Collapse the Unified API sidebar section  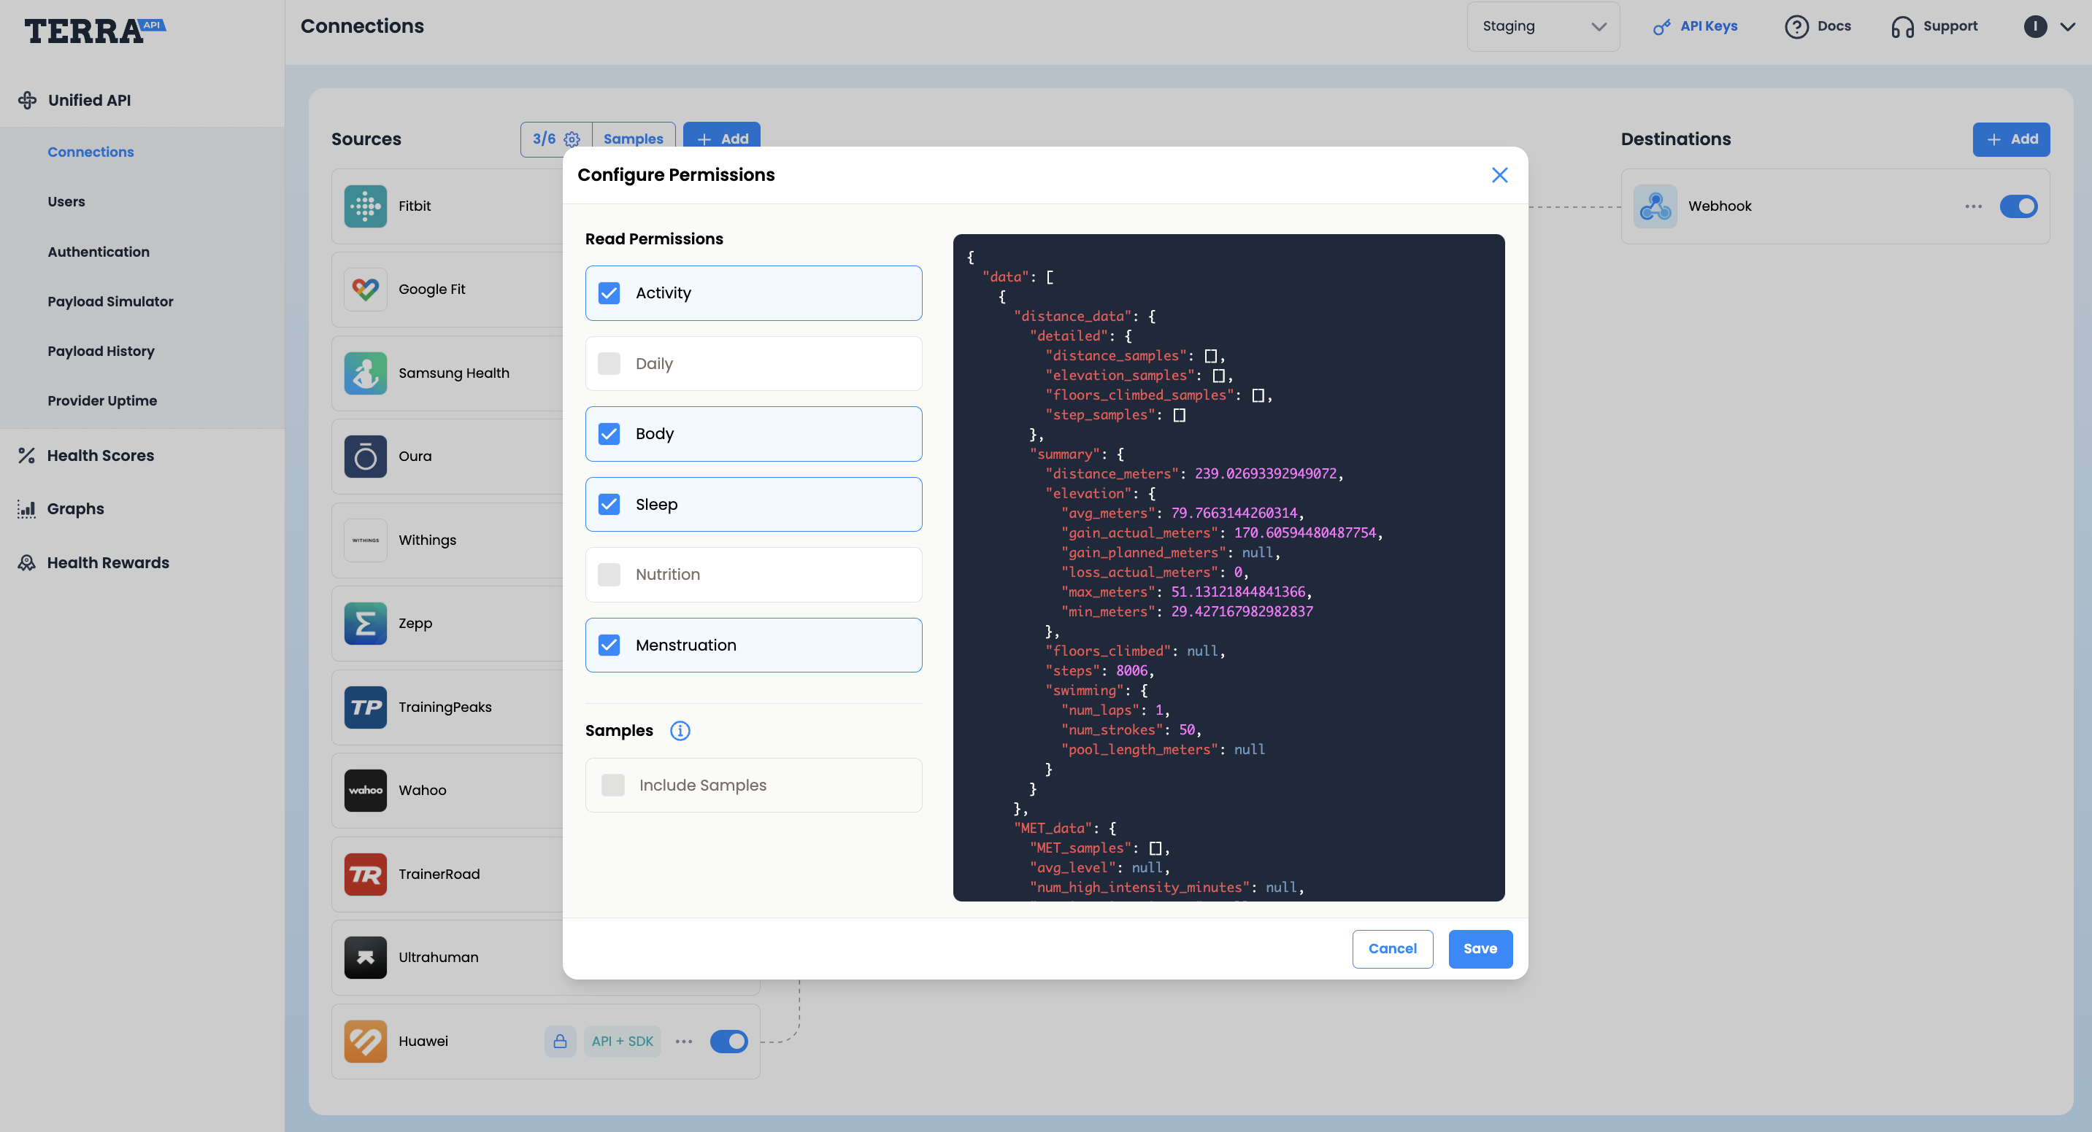click(x=88, y=100)
